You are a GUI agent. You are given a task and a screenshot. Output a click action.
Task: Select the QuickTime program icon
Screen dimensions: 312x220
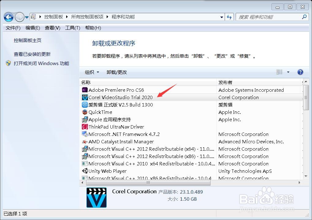(x=85, y=112)
